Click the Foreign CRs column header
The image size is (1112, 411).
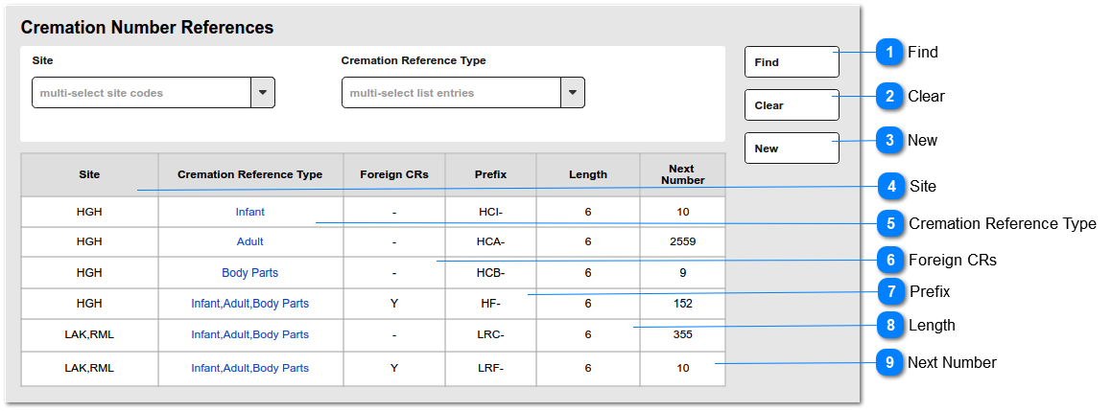pyautogui.click(x=394, y=175)
